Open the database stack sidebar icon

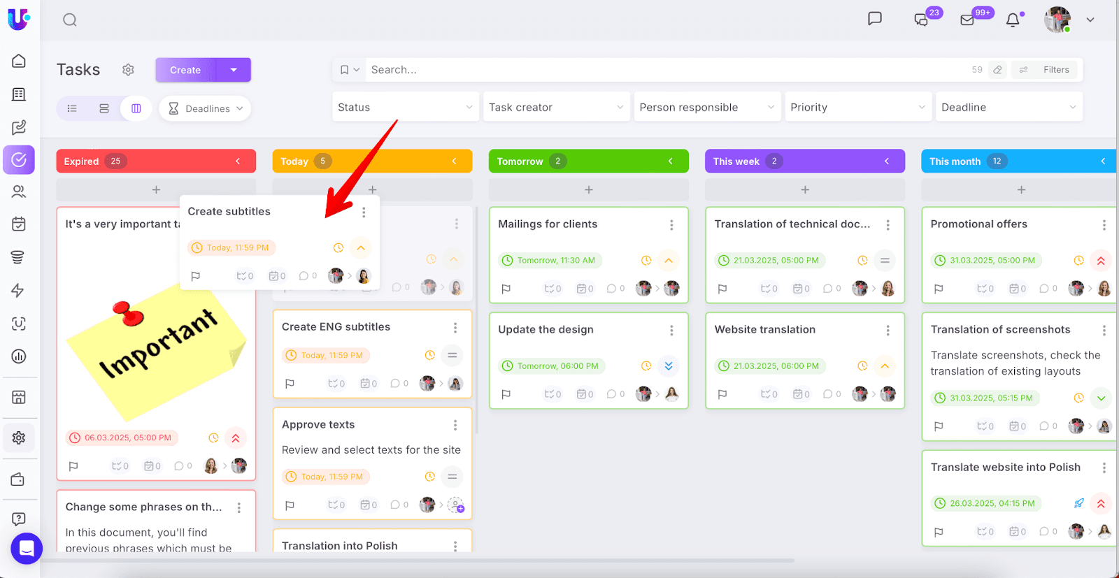point(19,257)
